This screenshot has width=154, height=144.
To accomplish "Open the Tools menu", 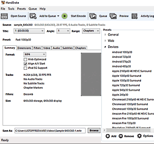I will 11,9.
